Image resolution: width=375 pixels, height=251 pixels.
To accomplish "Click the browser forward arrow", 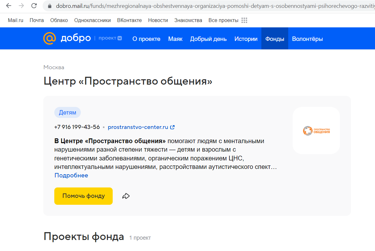I will point(21,6).
